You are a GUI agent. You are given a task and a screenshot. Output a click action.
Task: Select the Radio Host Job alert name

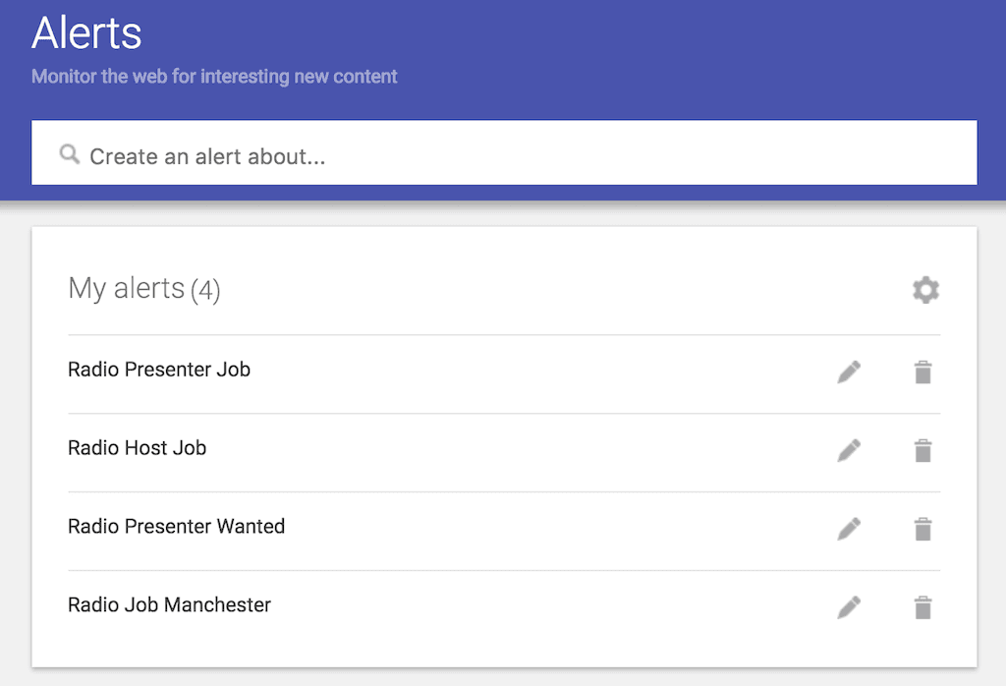[x=138, y=448]
